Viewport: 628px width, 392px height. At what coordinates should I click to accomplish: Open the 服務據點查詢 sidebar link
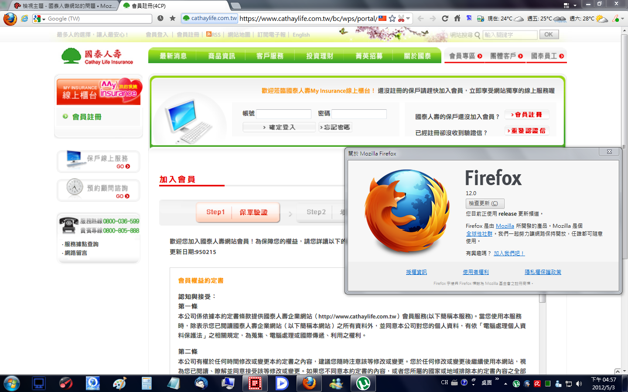pyautogui.click(x=81, y=244)
